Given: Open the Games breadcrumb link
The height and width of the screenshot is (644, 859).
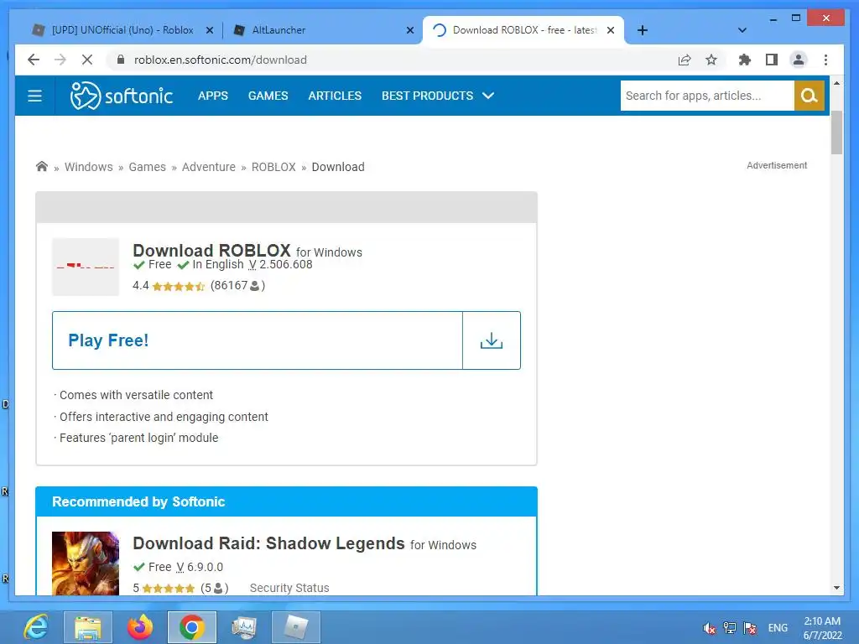Looking at the screenshot, I should pos(147,167).
